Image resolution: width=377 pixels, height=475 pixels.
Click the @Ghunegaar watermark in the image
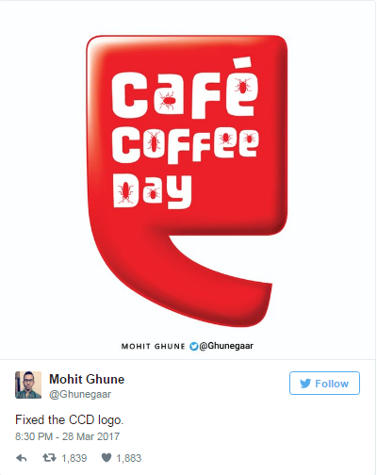[x=226, y=346]
